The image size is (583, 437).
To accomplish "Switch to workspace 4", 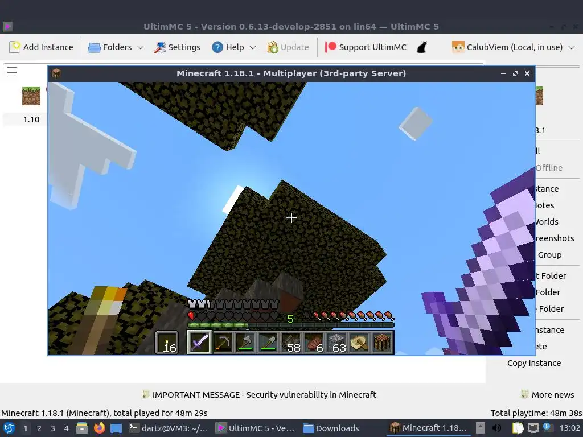I will click(x=67, y=428).
